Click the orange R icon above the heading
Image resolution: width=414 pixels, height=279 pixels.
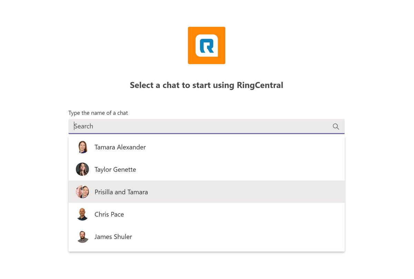click(x=206, y=45)
